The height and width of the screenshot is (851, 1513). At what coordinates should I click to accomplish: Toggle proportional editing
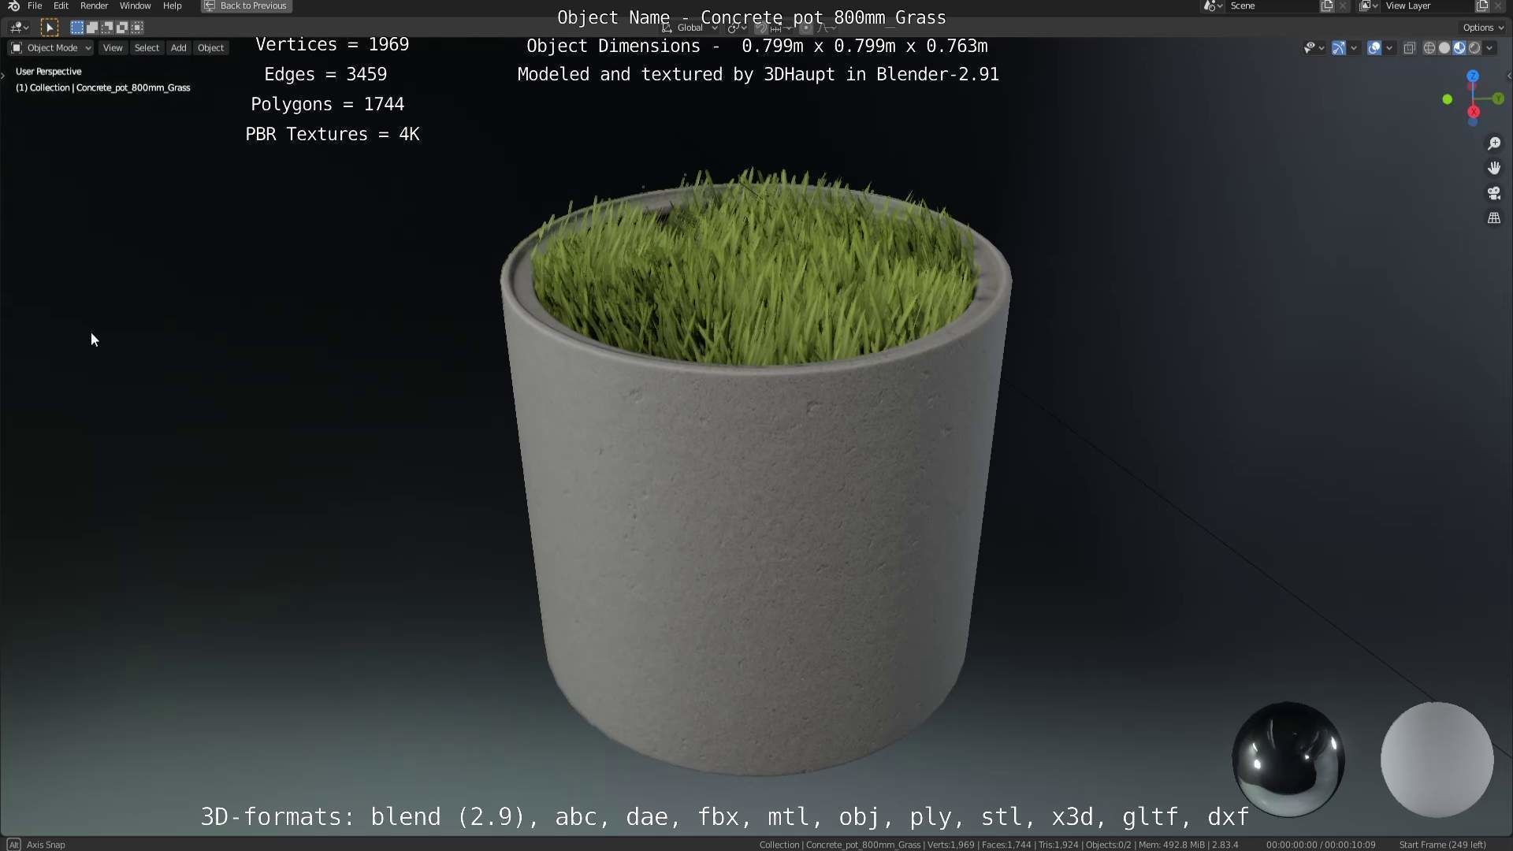(x=805, y=28)
